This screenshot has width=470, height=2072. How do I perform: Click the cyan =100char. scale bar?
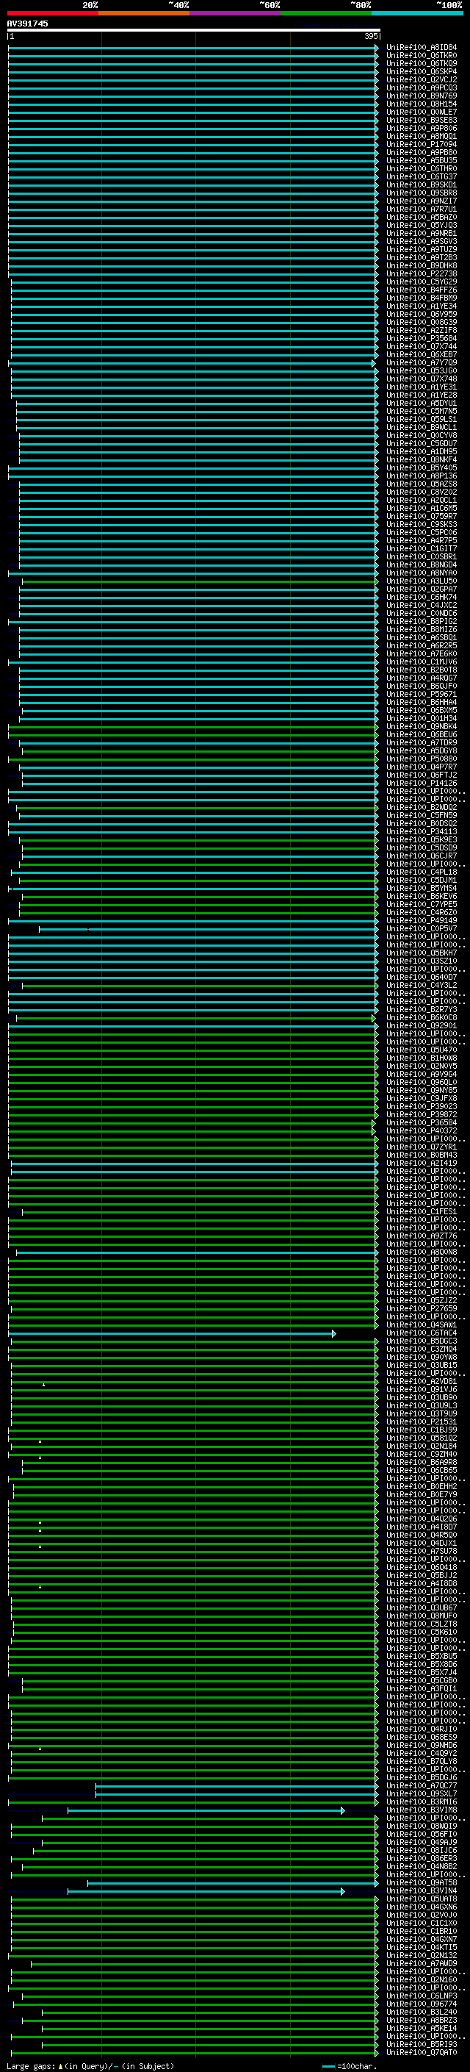click(328, 2066)
